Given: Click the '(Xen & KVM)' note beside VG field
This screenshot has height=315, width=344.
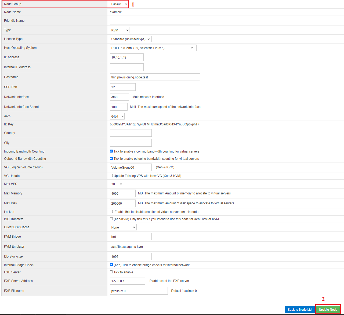Looking at the screenshot, I should click(x=165, y=167).
